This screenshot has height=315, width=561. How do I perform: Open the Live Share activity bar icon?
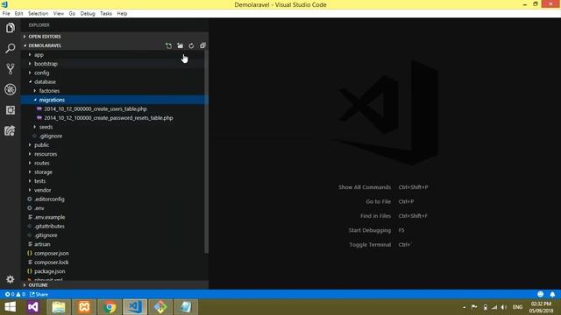pos(10,130)
